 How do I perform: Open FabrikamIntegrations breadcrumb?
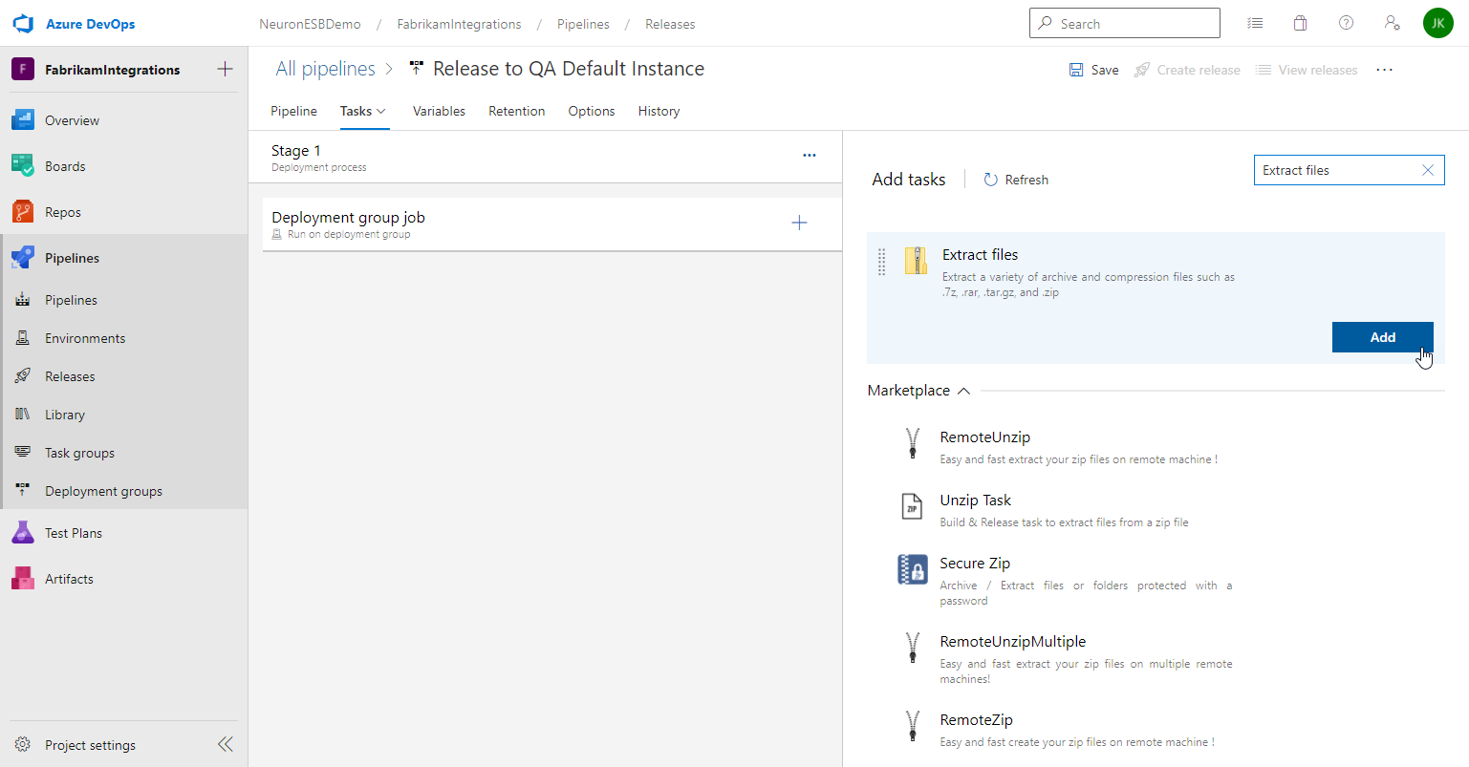point(459,24)
